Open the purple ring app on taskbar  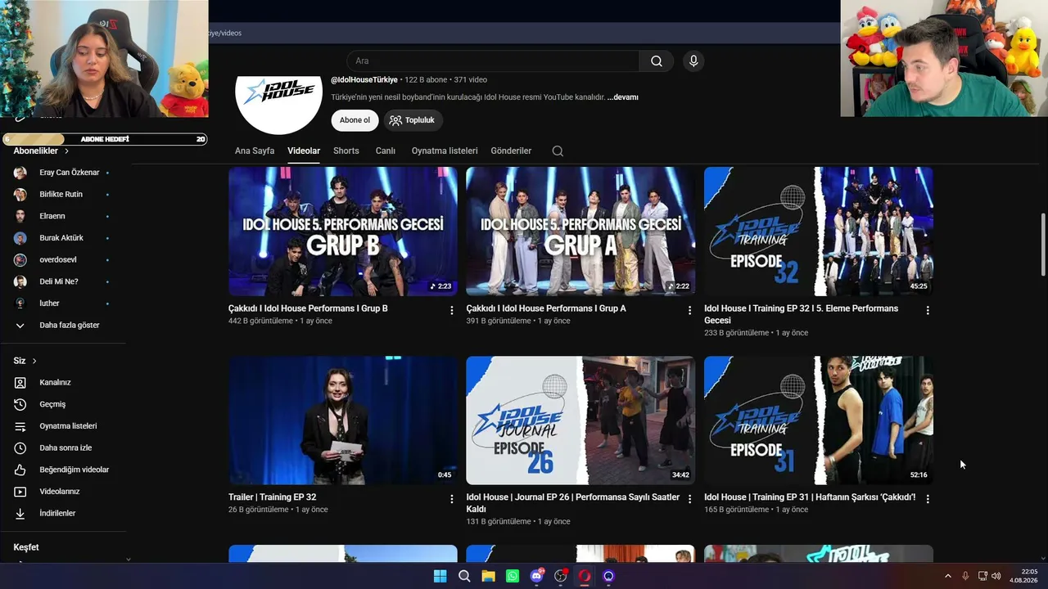click(608, 576)
